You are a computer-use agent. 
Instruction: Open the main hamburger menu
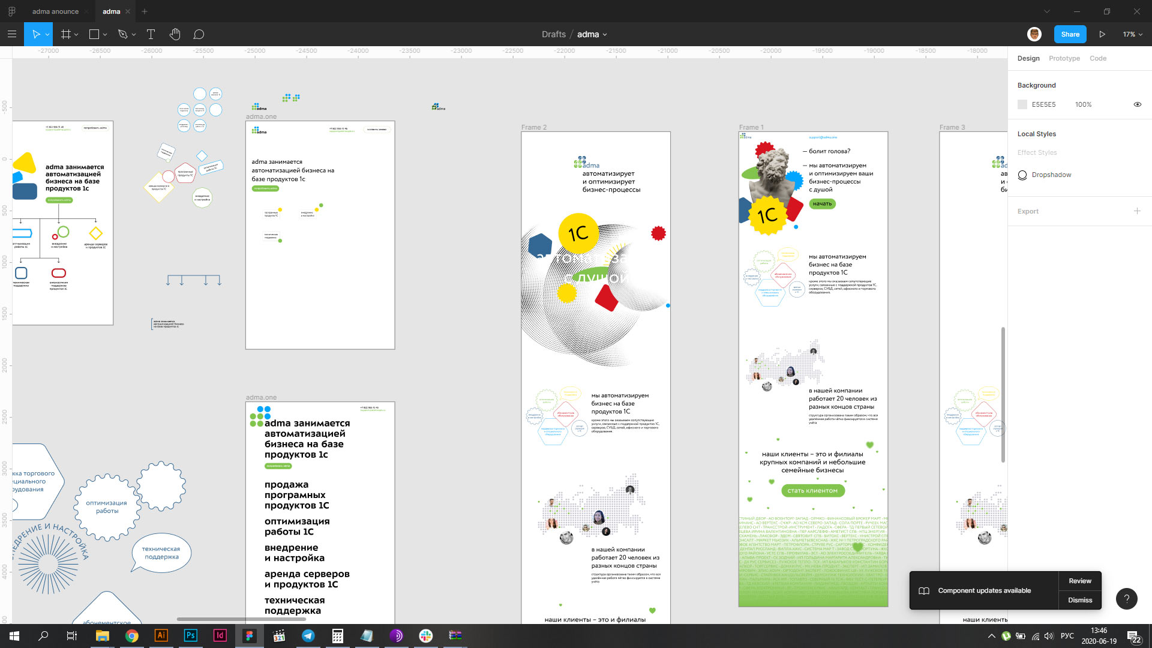(11, 34)
